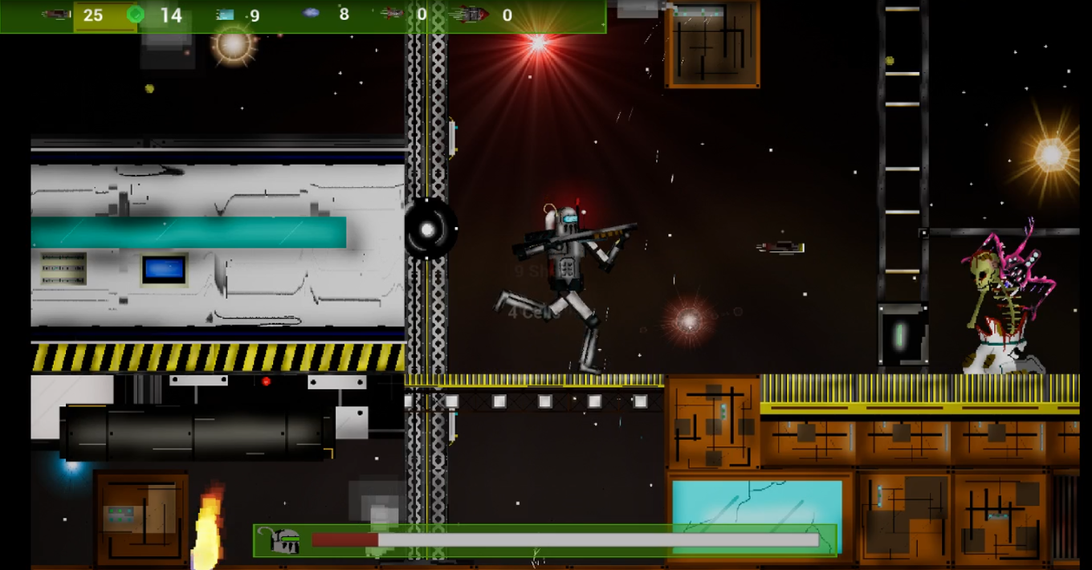Select the large red missile ammo icon
The height and width of the screenshot is (570, 1092).
pyautogui.click(x=469, y=14)
